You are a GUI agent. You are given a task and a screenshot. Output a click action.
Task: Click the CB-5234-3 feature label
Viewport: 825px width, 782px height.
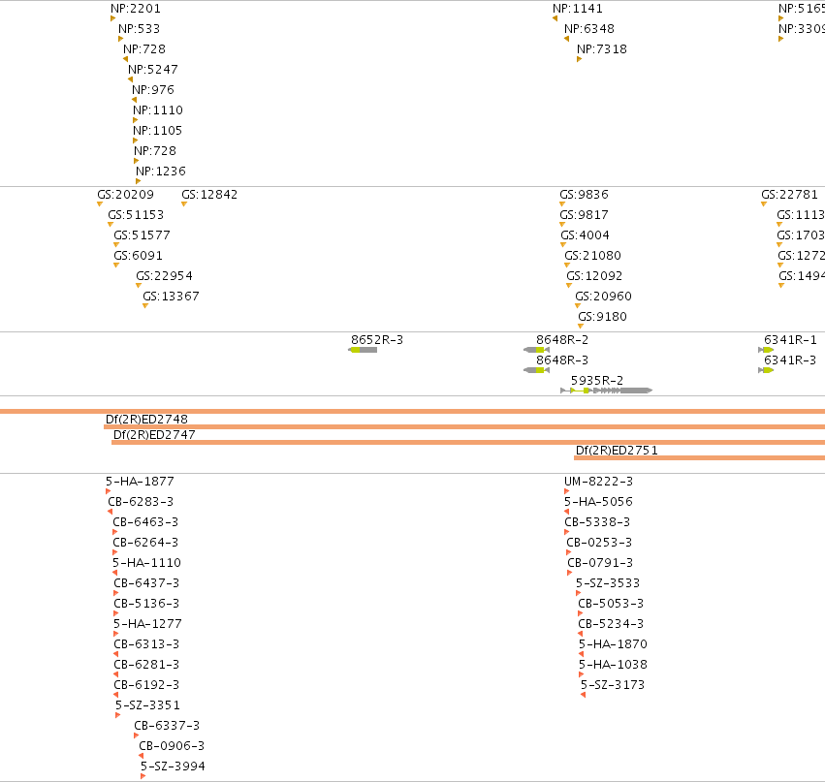click(x=611, y=624)
